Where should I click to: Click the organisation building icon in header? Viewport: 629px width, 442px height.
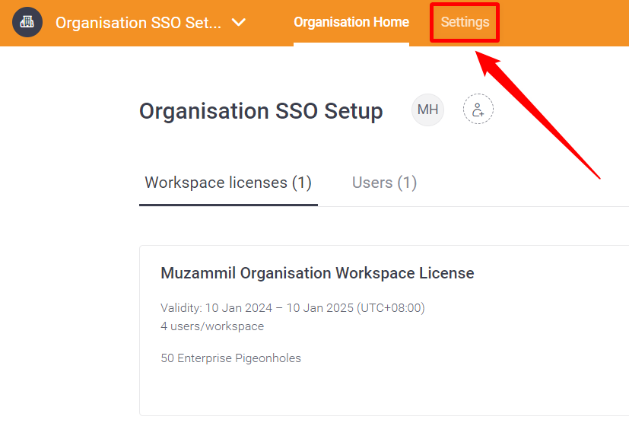27,22
